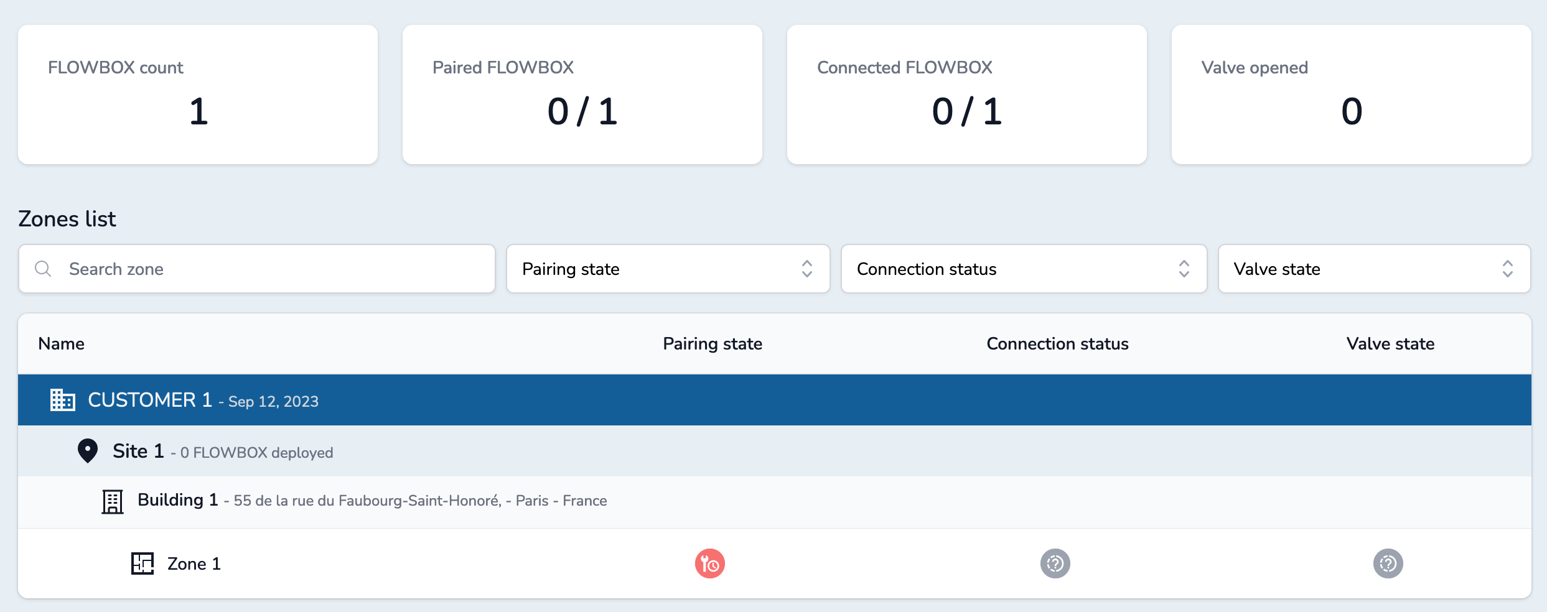Click Zone 1 valve state unknown icon

(x=1388, y=563)
